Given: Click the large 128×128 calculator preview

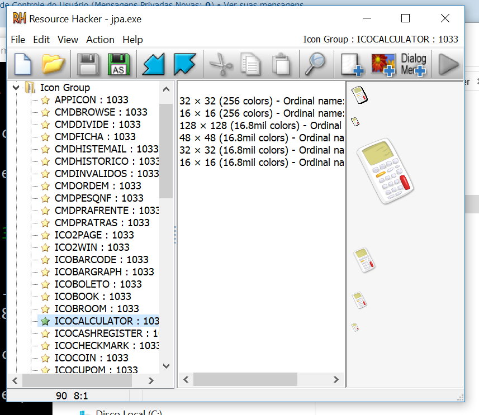Looking at the screenshot, I should (386, 170).
